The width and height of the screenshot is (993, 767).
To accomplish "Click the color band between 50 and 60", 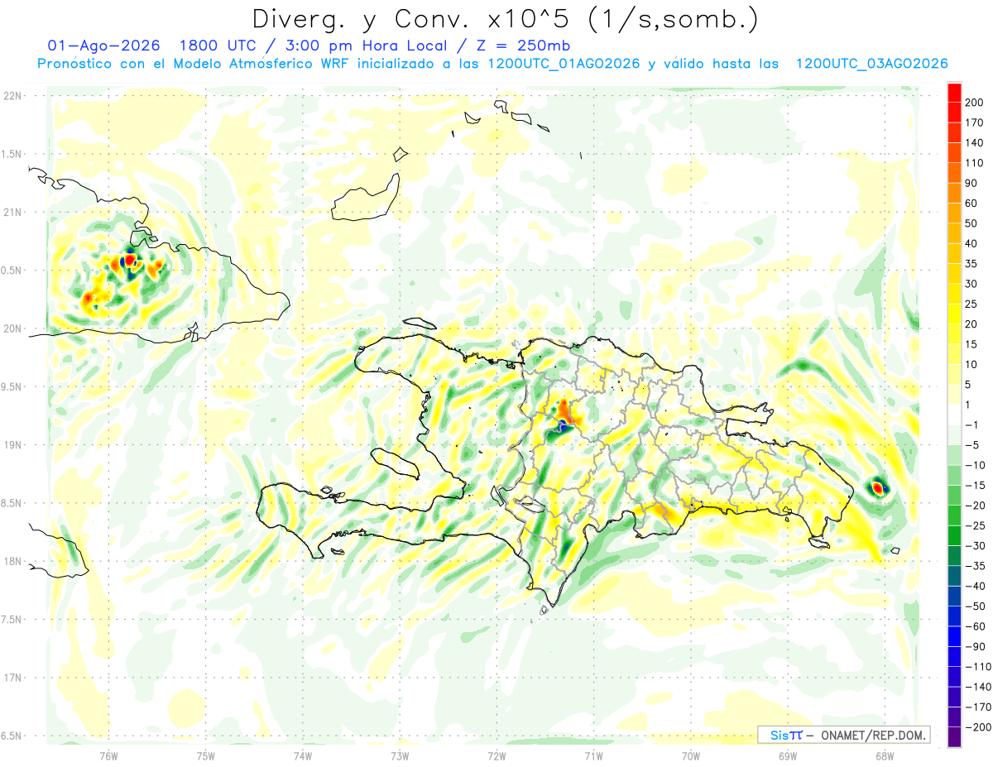I will point(955,213).
